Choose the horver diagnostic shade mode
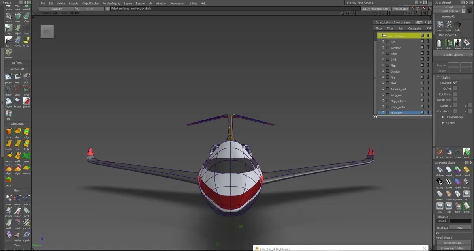The width and height of the screenshot is (474, 251). [x=448, y=182]
